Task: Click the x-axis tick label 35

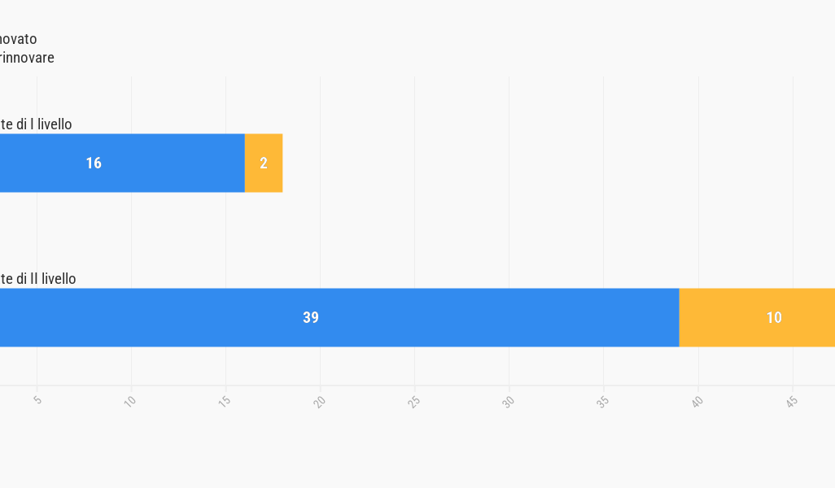Action: 602,401
